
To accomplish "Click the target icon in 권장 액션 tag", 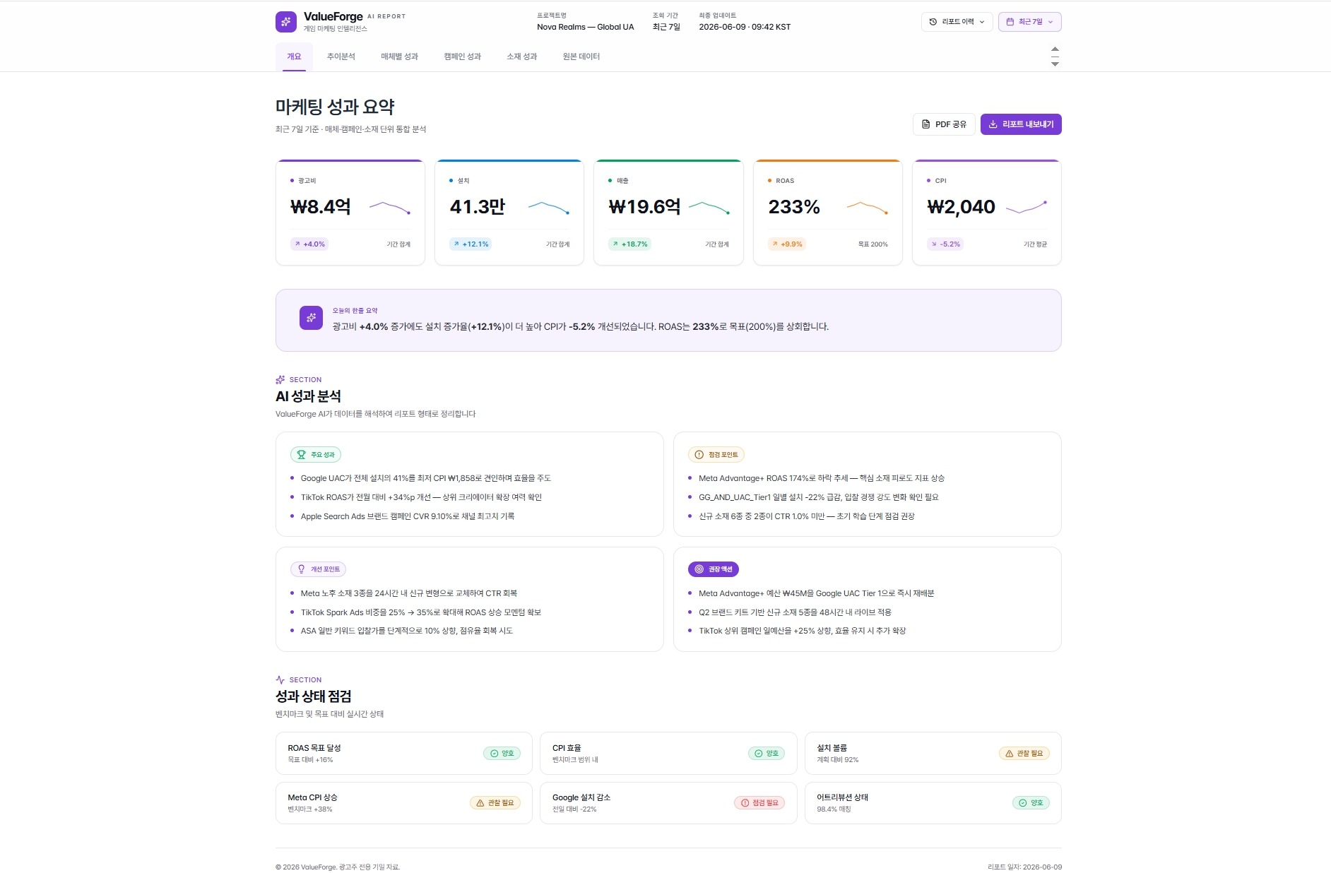I will pyautogui.click(x=699, y=569).
